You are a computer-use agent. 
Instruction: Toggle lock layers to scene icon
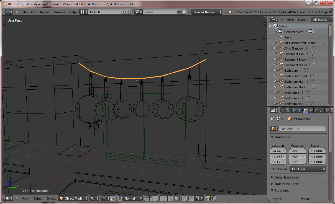pos(177,198)
